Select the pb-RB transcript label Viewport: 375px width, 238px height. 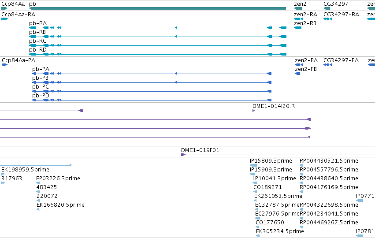[37, 32]
